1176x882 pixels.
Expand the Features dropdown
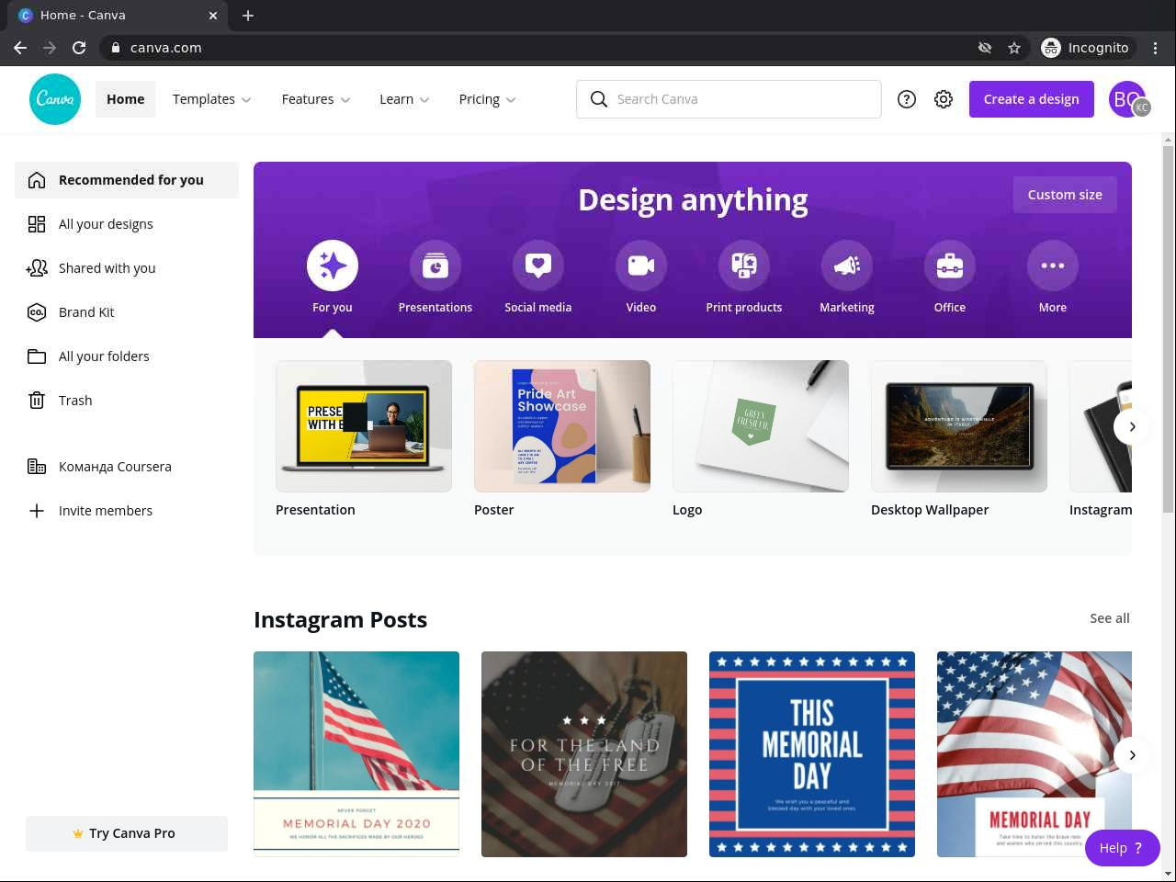316,99
